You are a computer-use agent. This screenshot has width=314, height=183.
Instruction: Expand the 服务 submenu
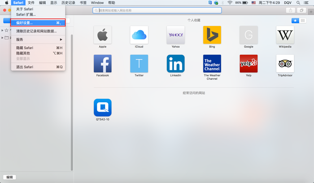coord(38,39)
